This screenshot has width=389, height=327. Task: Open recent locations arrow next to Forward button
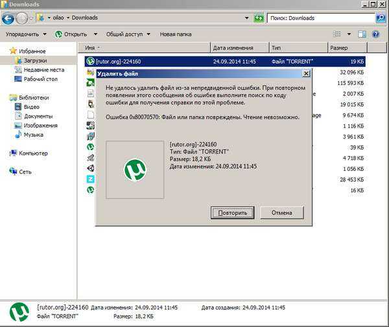point(31,18)
